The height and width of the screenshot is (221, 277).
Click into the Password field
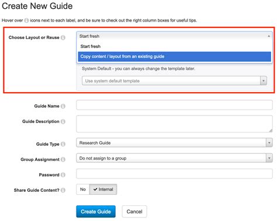point(174,174)
